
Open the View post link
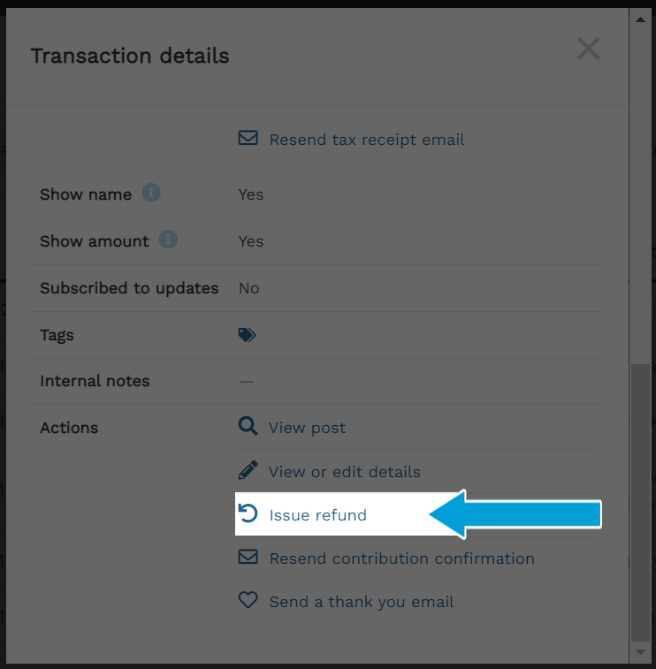307,428
